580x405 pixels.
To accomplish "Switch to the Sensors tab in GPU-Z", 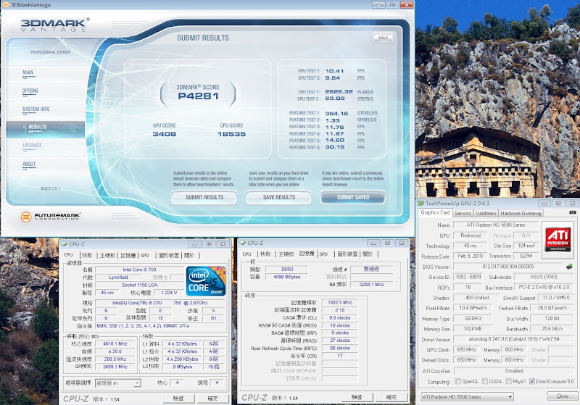I will point(463,213).
